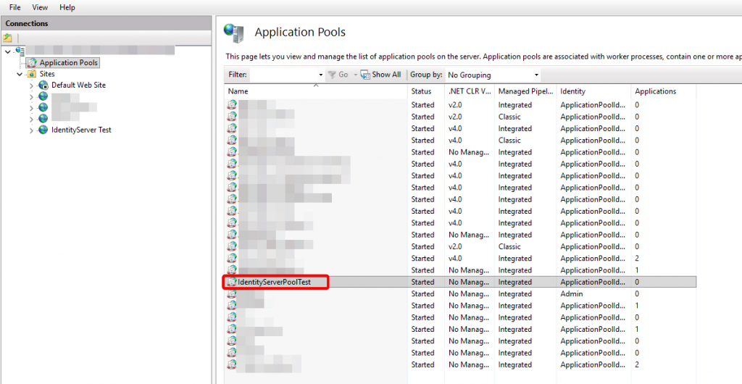Open the File menu
This screenshot has height=384, width=742.
point(14,7)
